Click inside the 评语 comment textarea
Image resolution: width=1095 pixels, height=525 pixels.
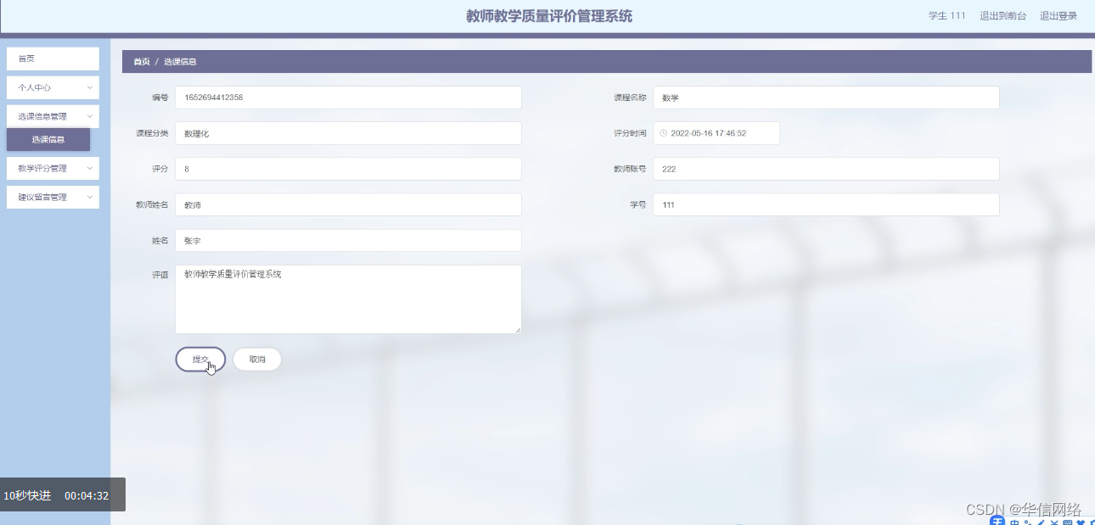348,299
